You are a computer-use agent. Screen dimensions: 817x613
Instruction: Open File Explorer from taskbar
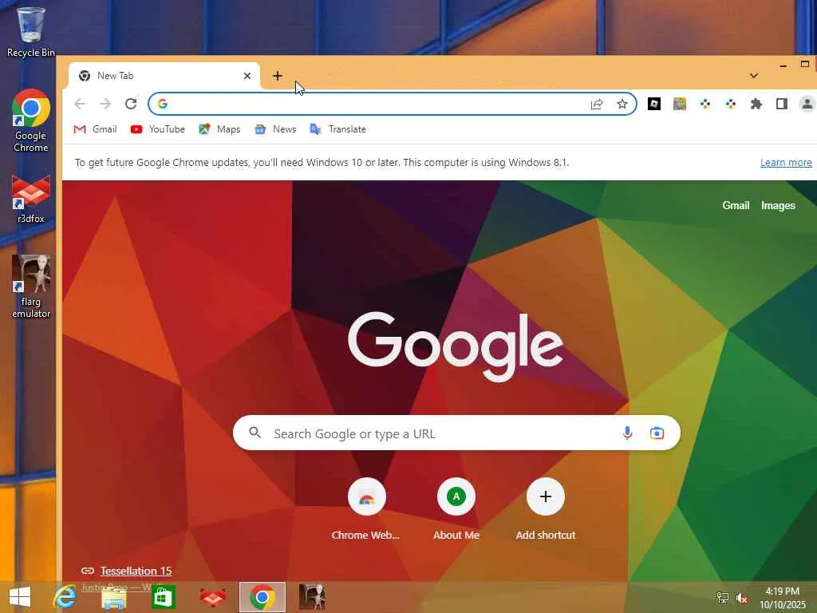tap(113, 597)
